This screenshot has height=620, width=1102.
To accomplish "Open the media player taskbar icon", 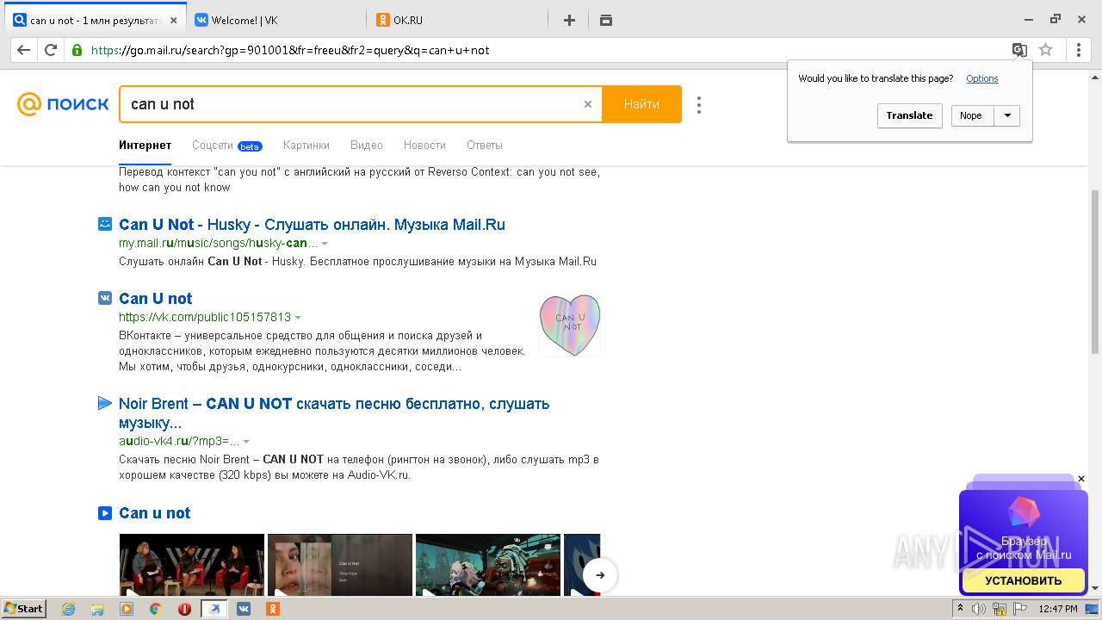I will click(x=127, y=609).
